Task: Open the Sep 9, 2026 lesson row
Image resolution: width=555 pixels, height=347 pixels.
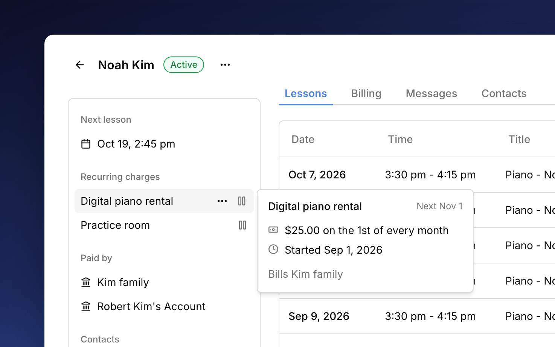Action: [417, 316]
